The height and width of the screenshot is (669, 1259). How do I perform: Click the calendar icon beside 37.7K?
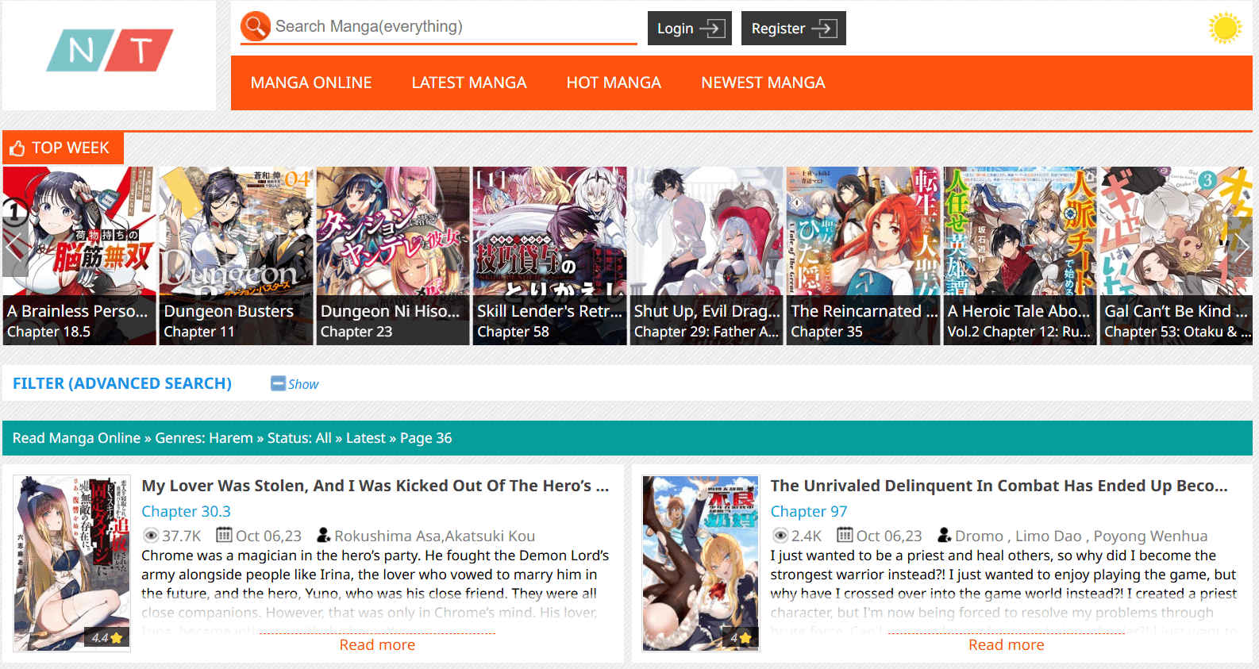224,536
